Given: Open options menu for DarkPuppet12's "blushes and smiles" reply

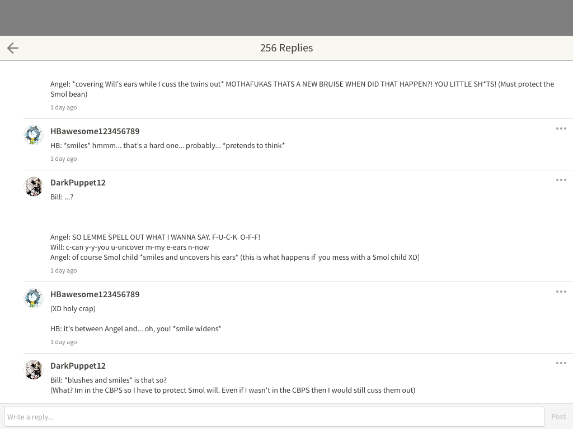Looking at the screenshot, I should [x=561, y=363].
